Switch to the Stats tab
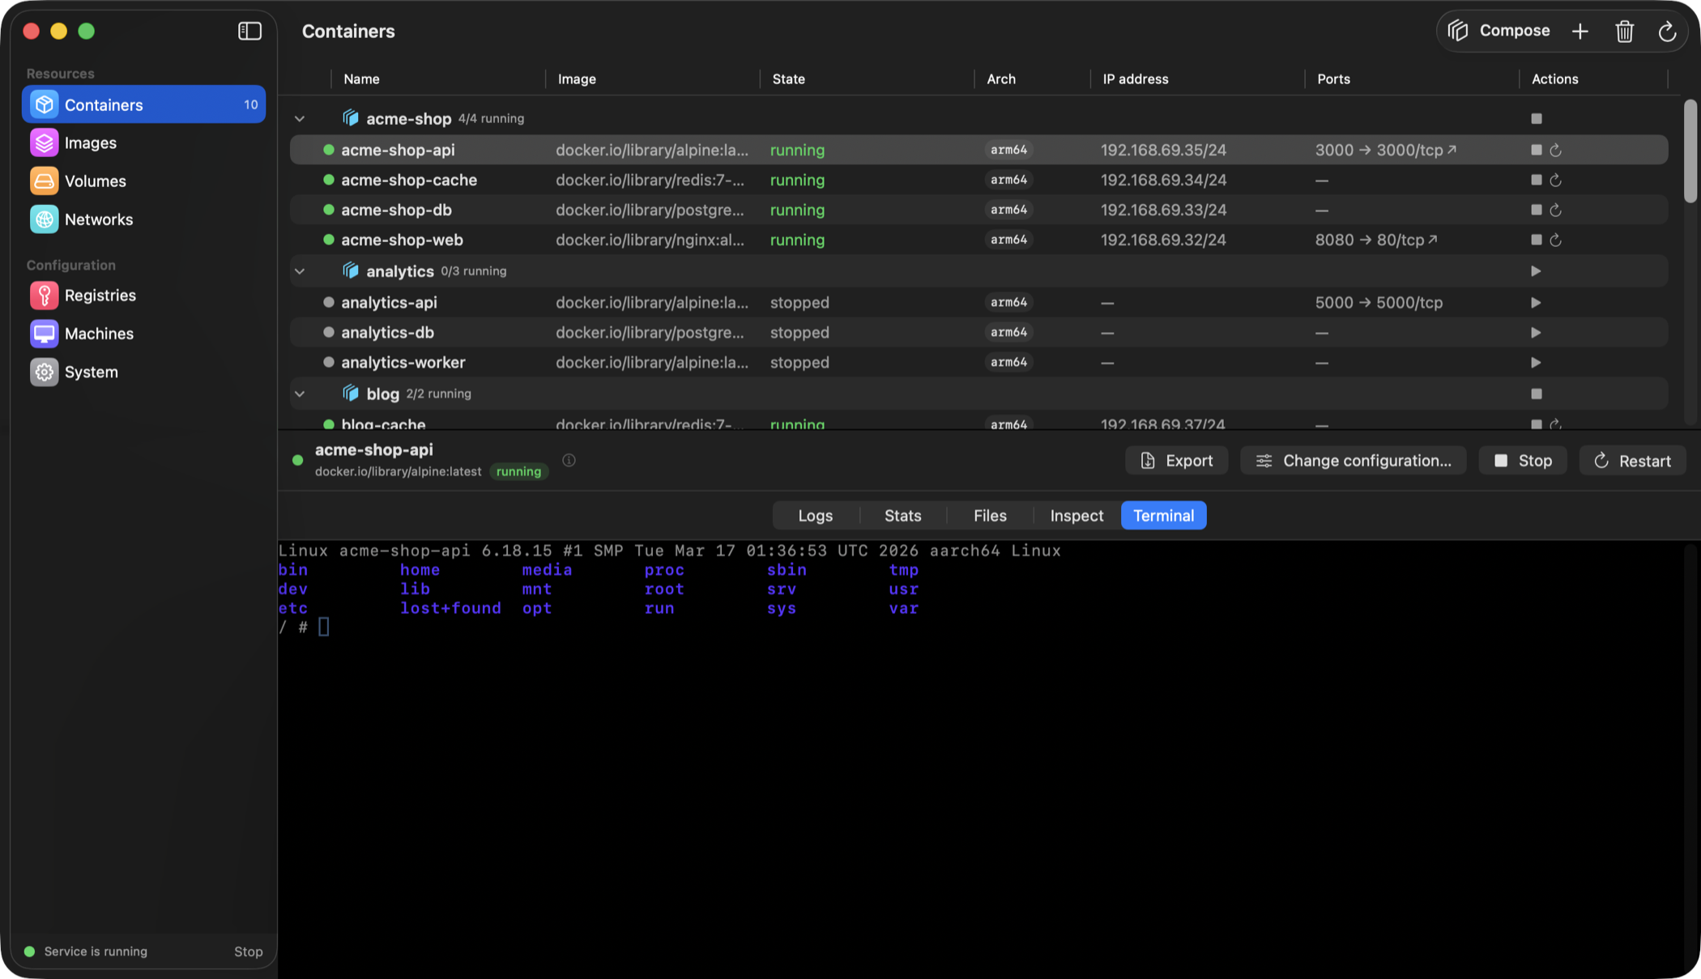Image resolution: width=1701 pixels, height=979 pixels. pyautogui.click(x=902, y=515)
